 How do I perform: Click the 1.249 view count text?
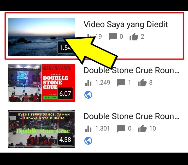103,82
